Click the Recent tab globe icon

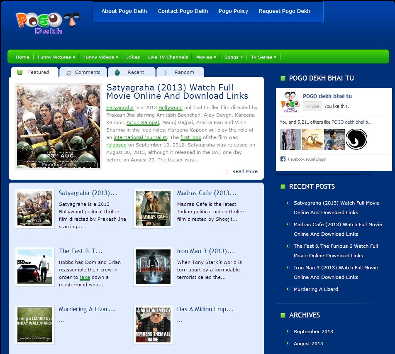117,72
